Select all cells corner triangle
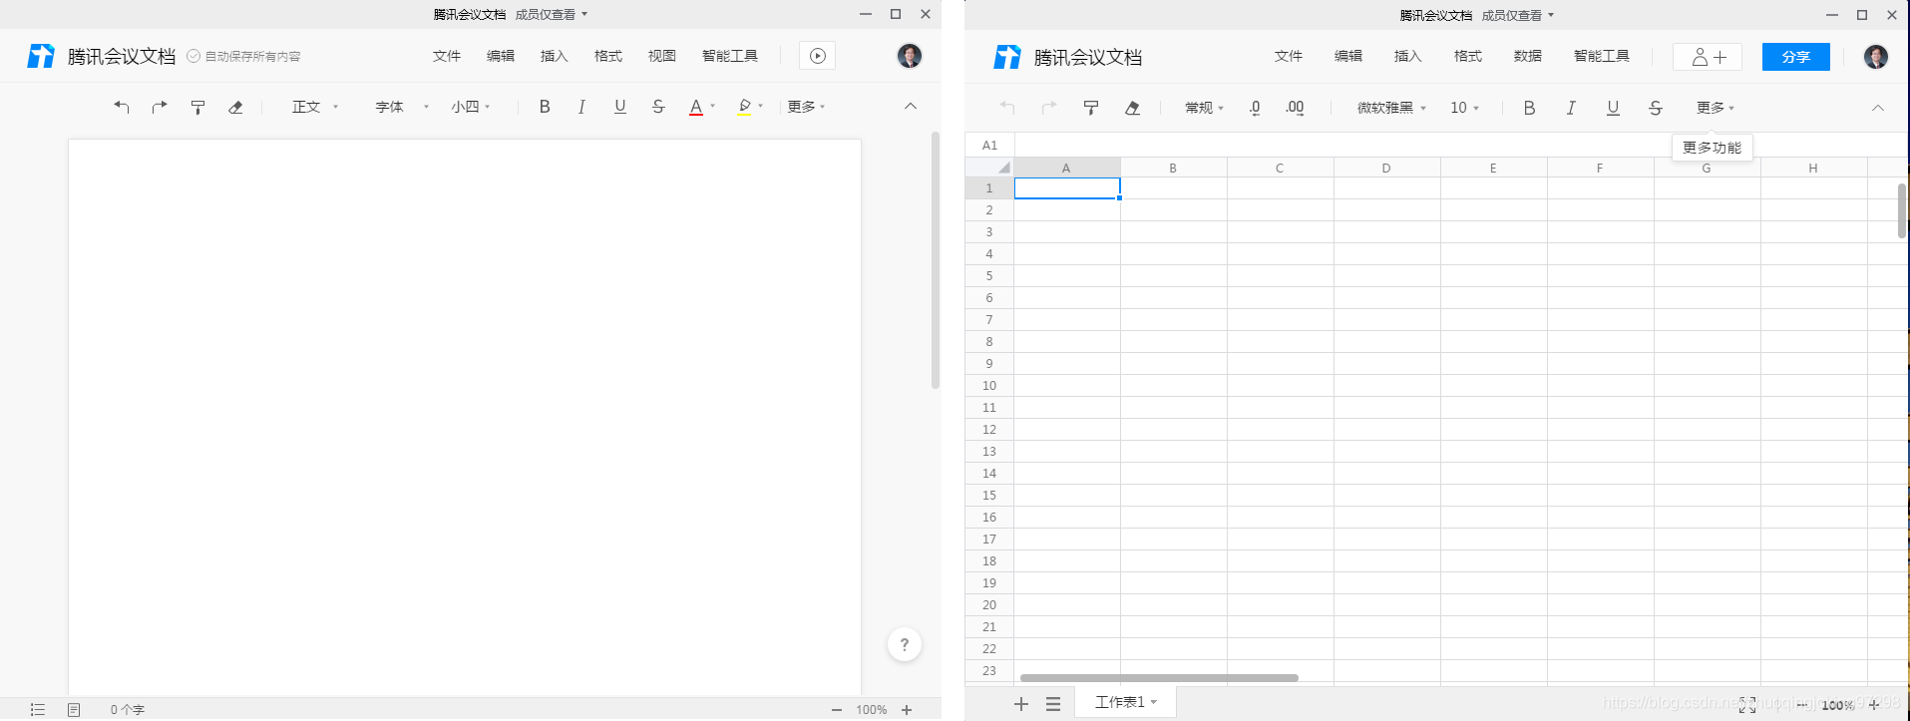The image size is (1910, 721). click(1004, 168)
